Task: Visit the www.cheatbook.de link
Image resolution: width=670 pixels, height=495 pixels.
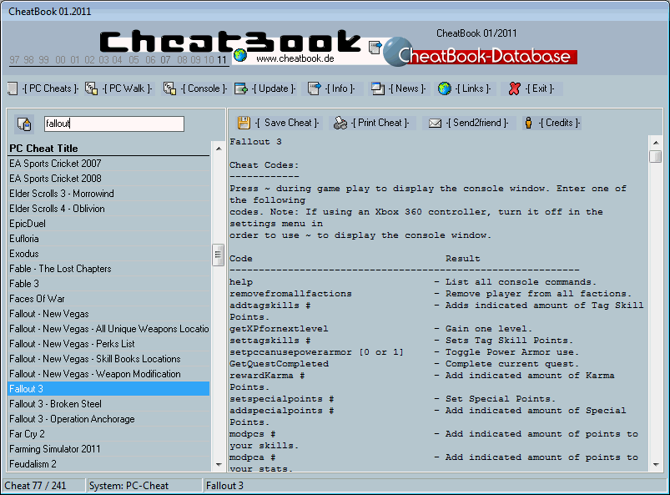Action: coord(295,58)
